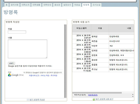This screenshot has width=140, height=104.
Task: Click the message cell in 임꺽정's row
Action: coord(121,51)
